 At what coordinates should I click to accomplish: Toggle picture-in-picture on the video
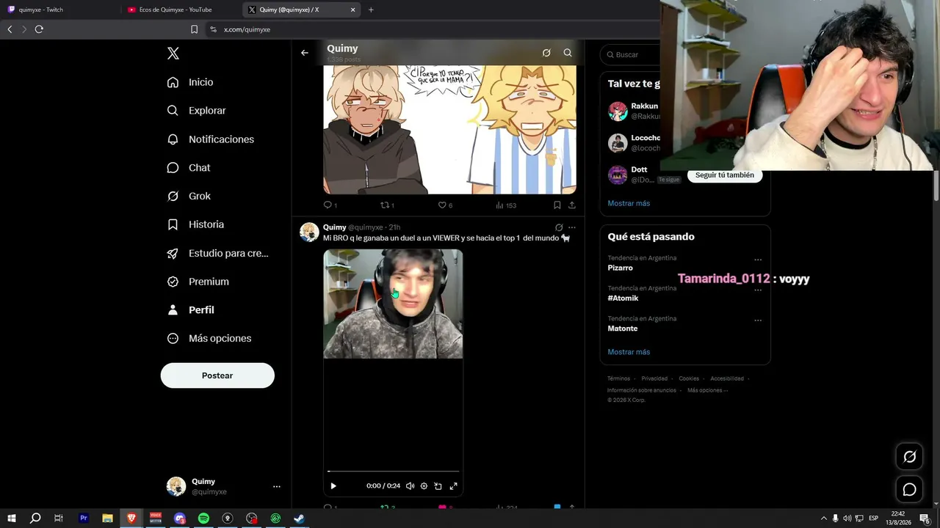tap(438, 486)
